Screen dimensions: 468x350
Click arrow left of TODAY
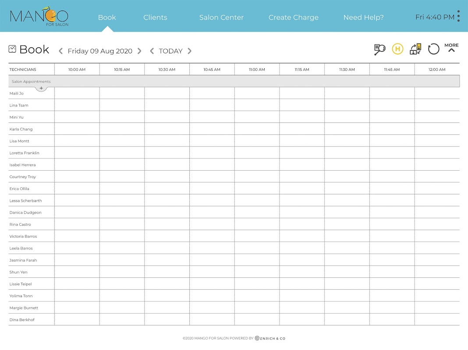coord(152,51)
